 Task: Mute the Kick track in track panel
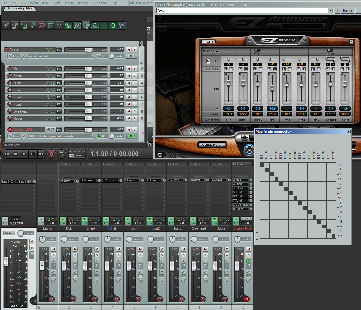tap(129, 69)
